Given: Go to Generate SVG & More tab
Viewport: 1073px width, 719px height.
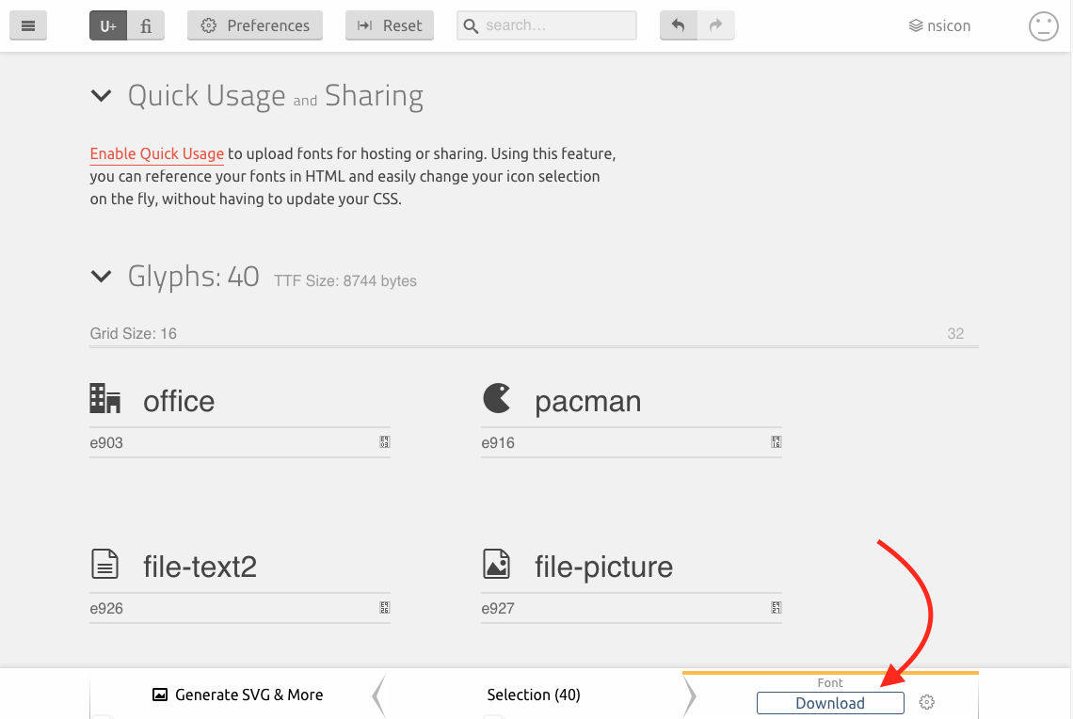Looking at the screenshot, I should coord(237,695).
